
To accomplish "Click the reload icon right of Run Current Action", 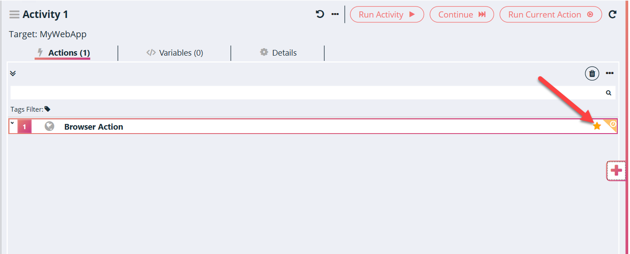I will click(612, 14).
